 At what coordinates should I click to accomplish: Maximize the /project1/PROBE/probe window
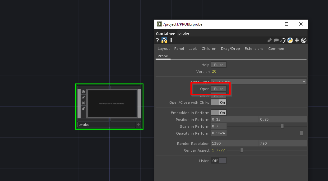coord(287,24)
